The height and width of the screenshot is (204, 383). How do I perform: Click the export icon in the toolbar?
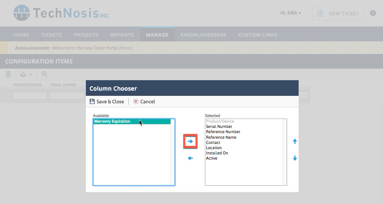tap(23, 74)
